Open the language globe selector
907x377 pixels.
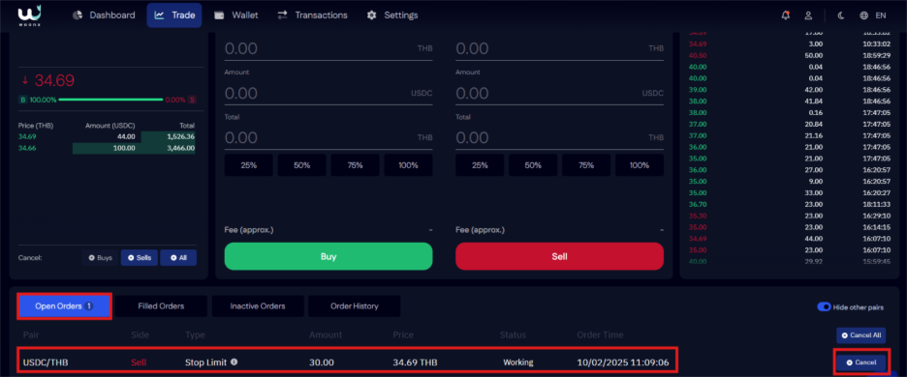864,15
